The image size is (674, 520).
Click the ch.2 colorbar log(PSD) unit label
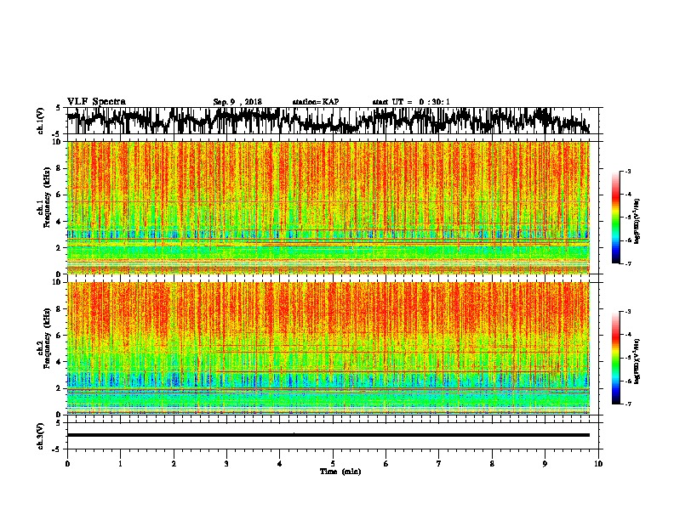637,361
